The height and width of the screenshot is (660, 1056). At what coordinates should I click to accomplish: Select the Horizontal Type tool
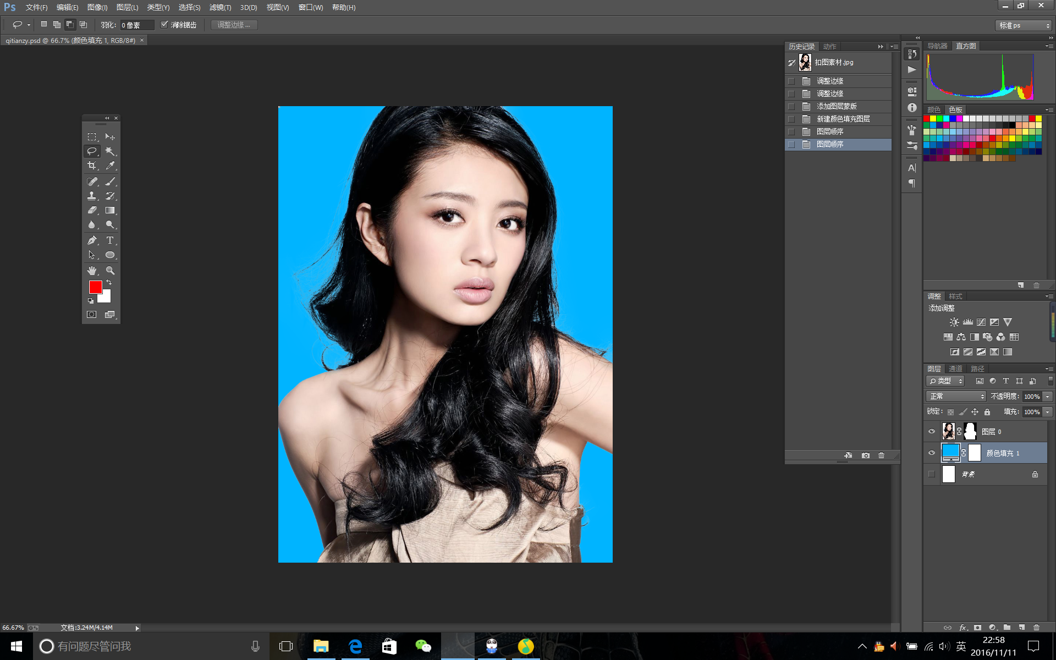click(x=110, y=240)
